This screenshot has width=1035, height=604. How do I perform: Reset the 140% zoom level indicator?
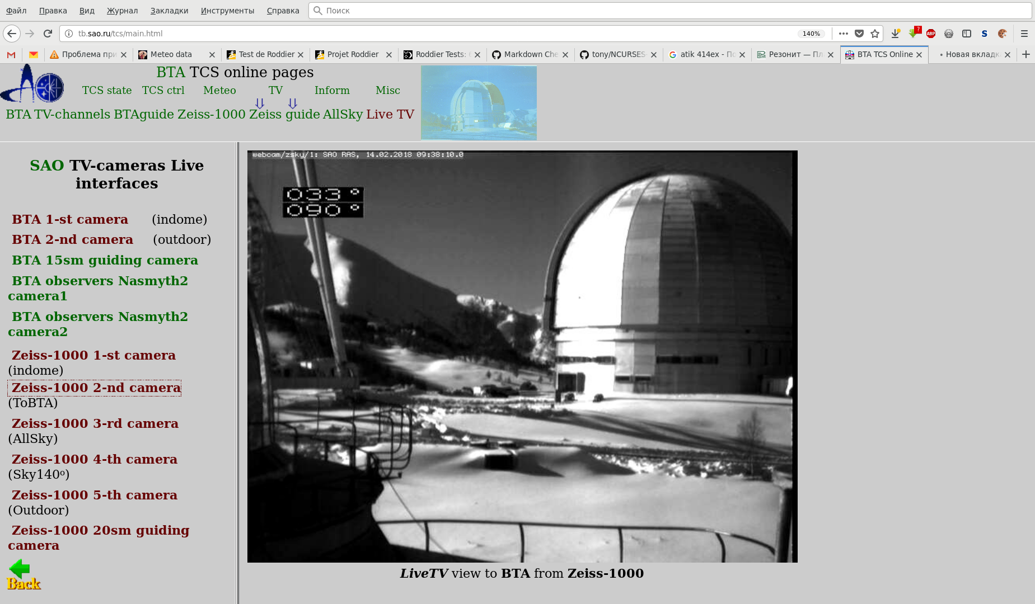coord(811,34)
